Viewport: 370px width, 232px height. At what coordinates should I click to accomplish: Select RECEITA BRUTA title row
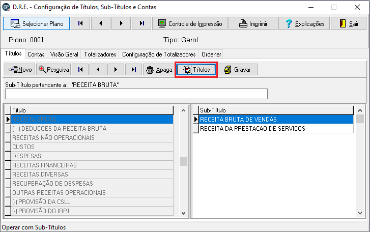tap(92, 119)
